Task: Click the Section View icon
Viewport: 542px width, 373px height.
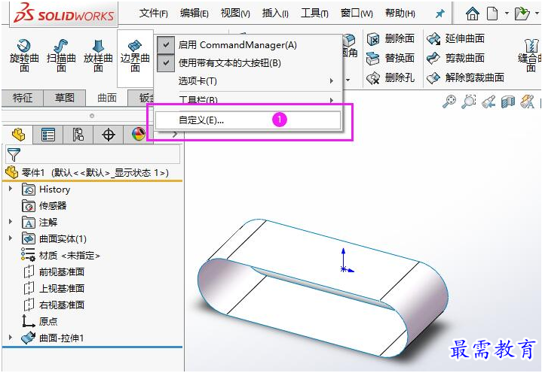Action: point(508,102)
